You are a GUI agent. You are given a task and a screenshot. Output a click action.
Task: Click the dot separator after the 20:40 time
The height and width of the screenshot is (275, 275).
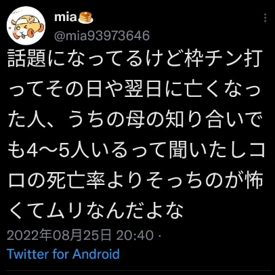[160, 236]
